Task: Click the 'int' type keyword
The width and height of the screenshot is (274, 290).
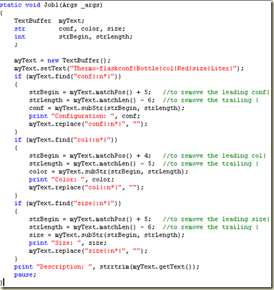Action: coord(20,36)
